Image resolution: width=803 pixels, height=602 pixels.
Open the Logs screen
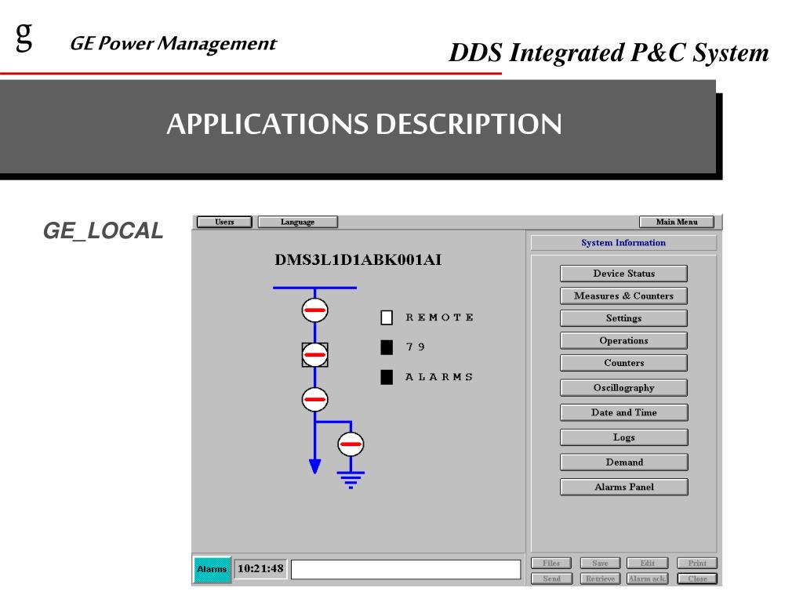tap(623, 437)
